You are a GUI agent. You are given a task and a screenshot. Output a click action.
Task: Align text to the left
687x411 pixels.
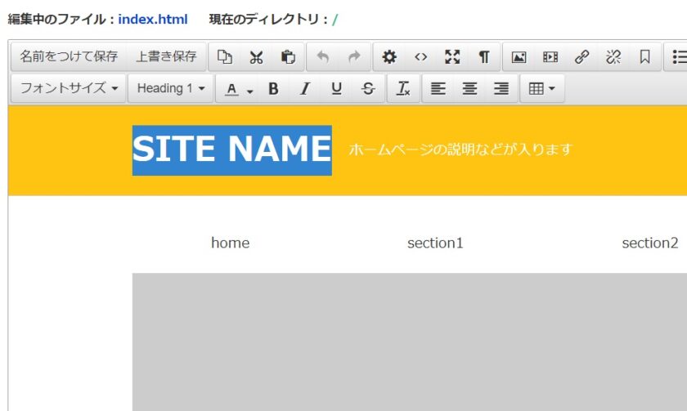pyautogui.click(x=438, y=88)
